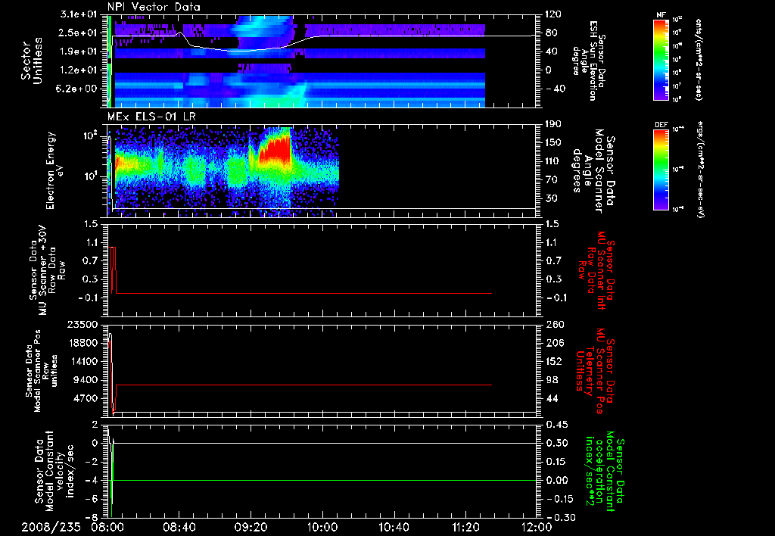
Task: Click the cnts/(cm**2-sr-sec) units label
Action: [x=699, y=60]
